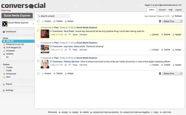Check the Jay Lane comment checkbox

coord(38,46)
